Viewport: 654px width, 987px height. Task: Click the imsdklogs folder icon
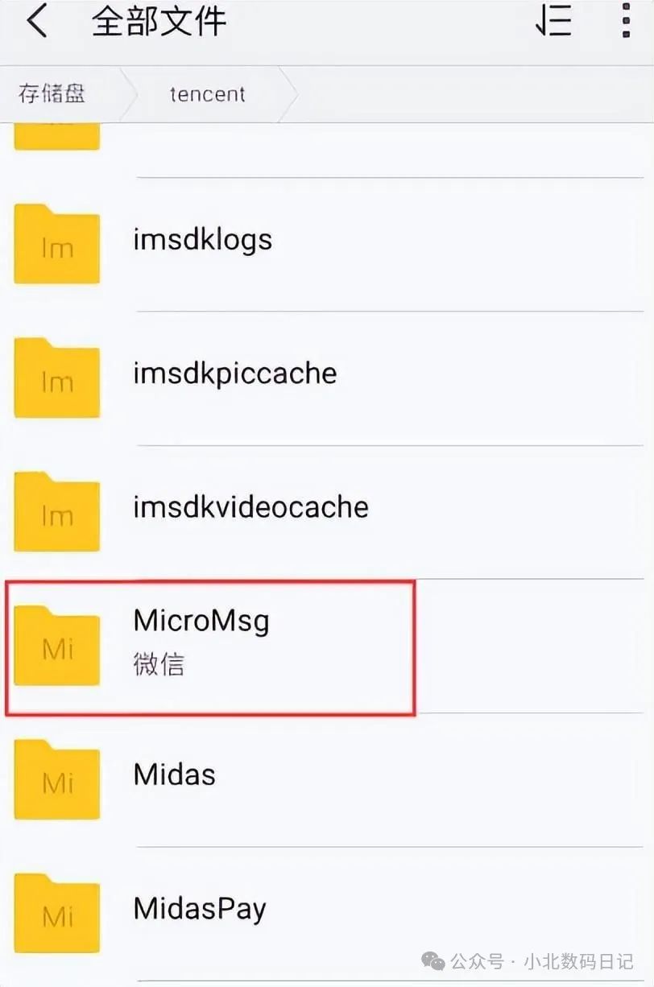click(57, 244)
